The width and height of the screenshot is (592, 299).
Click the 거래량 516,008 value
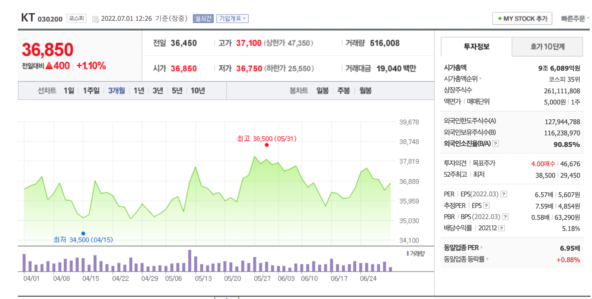[x=385, y=43]
